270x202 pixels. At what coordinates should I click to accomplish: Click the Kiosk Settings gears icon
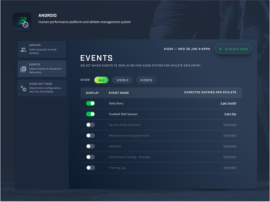[24, 88]
